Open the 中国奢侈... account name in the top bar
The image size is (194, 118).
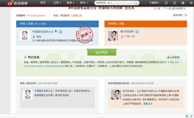tap(155, 2)
